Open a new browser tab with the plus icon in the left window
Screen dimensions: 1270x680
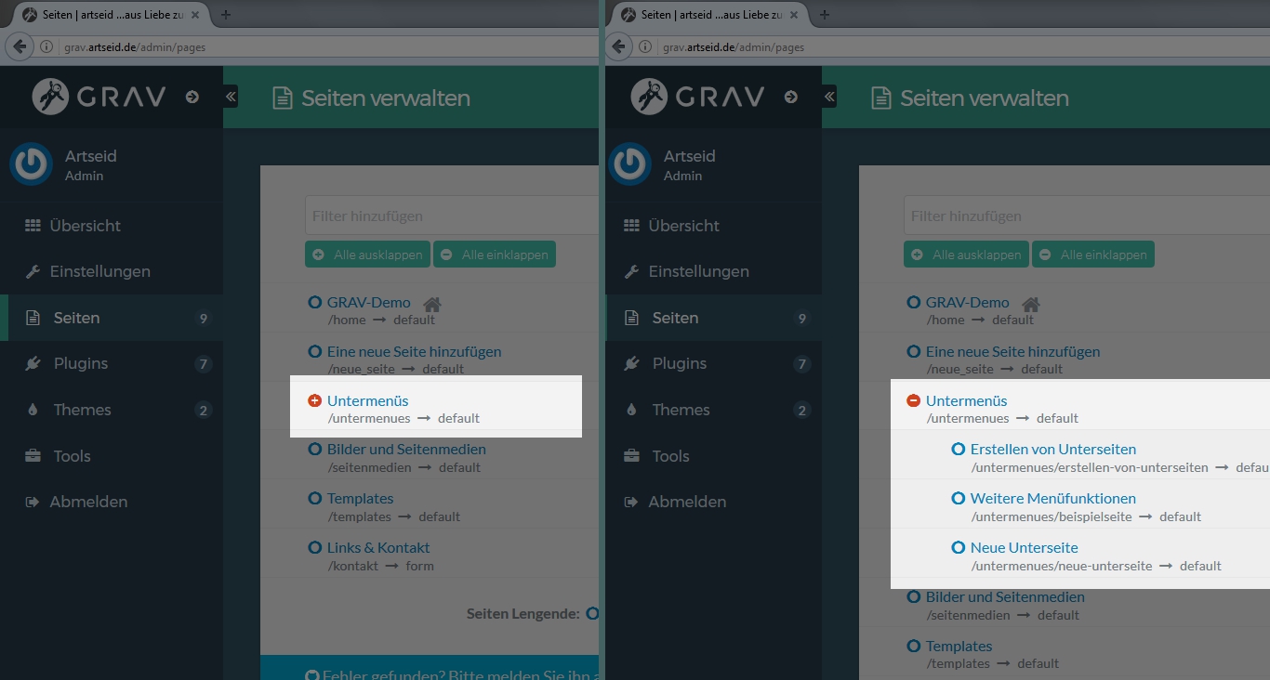[x=226, y=14]
